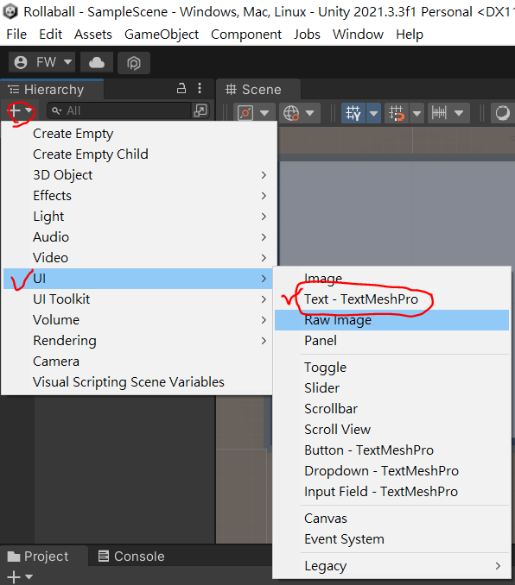515x585 pixels.
Task: Select Image in UI submenu
Action: point(391,279)
